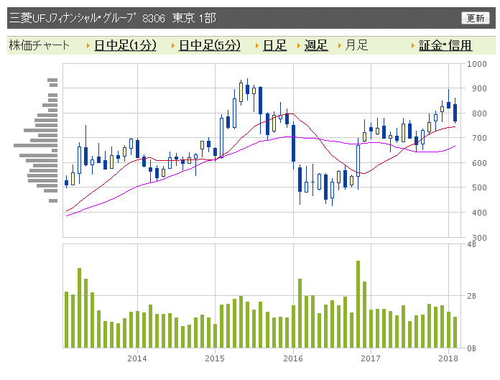Viewport: 500px width, 380px height.
Task: Open the 日中足(1分) intraday chart
Action: pos(125,45)
